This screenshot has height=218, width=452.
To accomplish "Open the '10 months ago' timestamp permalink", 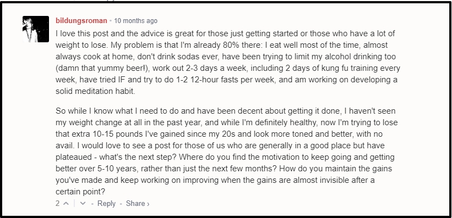I will (136, 21).
